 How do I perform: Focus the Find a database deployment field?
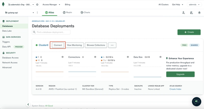click(x=51, y=32)
